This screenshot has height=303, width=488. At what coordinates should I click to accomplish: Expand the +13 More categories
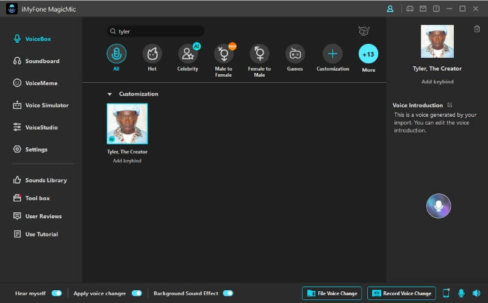368,54
